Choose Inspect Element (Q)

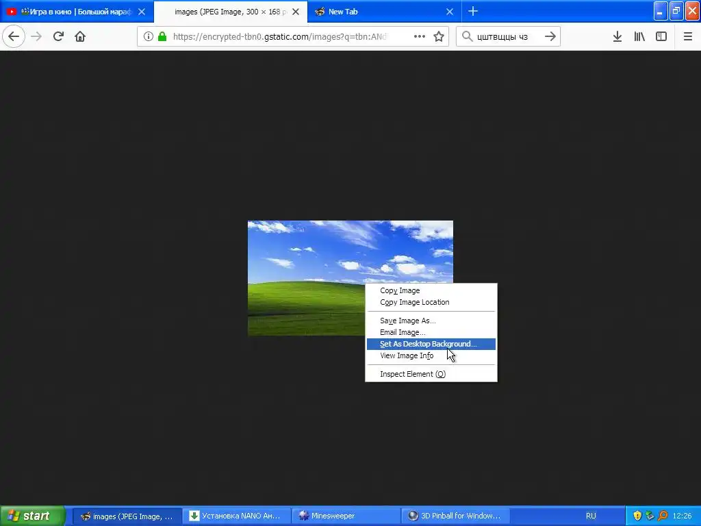point(431,374)
